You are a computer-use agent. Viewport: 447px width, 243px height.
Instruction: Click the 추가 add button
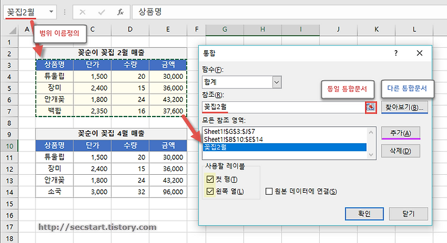point(400,133)
